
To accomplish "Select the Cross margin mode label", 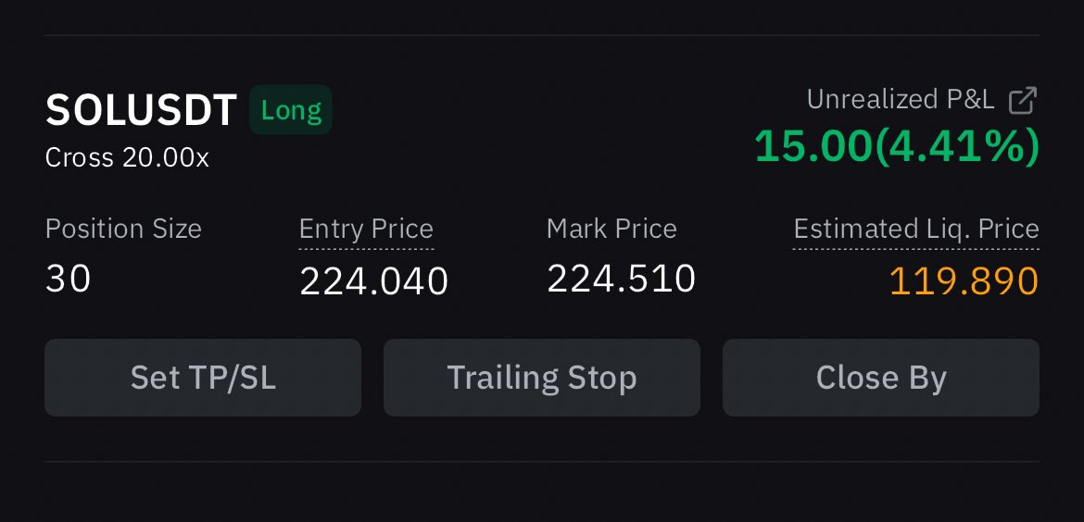I will (80, 158).
